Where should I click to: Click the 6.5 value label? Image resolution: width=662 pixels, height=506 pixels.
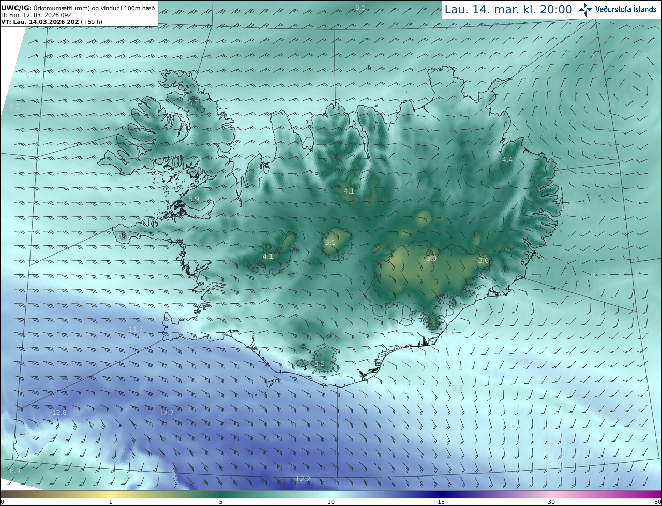(360, 7)
